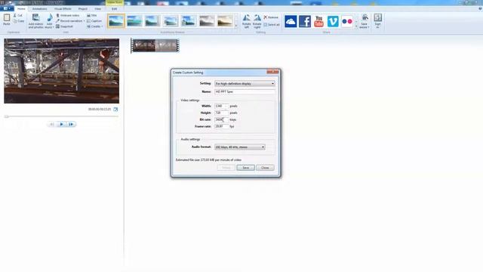Rotate right
Image resolution: width=483 pixels, height=272 pixels.
coord(257,21)
